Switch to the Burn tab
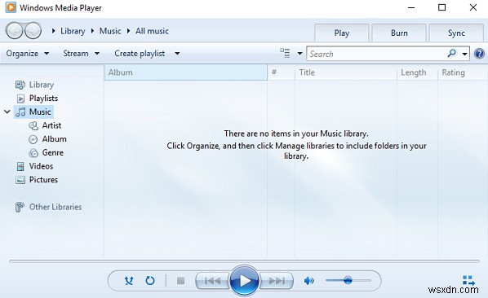Screen dimensions: 488x298 point(399,33)
